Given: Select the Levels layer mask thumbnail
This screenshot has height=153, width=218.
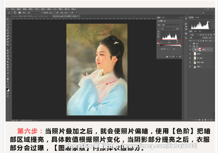Looking at the screenshot, I should [200, 49].
